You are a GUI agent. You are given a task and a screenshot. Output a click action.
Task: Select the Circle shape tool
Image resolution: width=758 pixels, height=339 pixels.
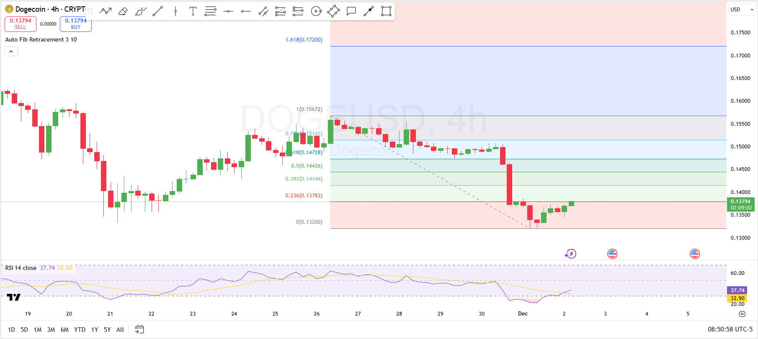point(316,11)
